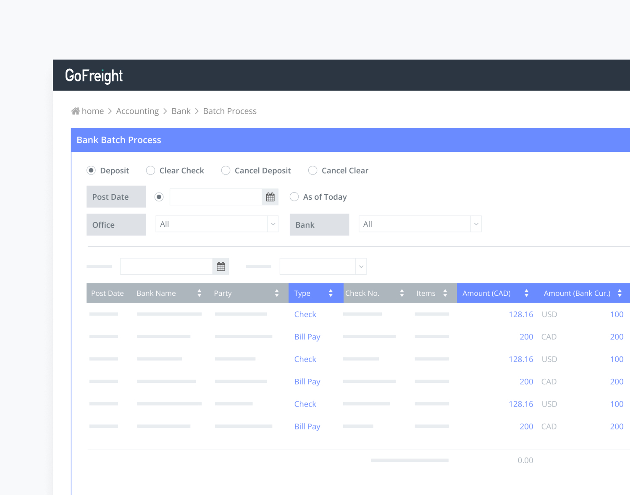Sort table by Party column

coord(276,293)
